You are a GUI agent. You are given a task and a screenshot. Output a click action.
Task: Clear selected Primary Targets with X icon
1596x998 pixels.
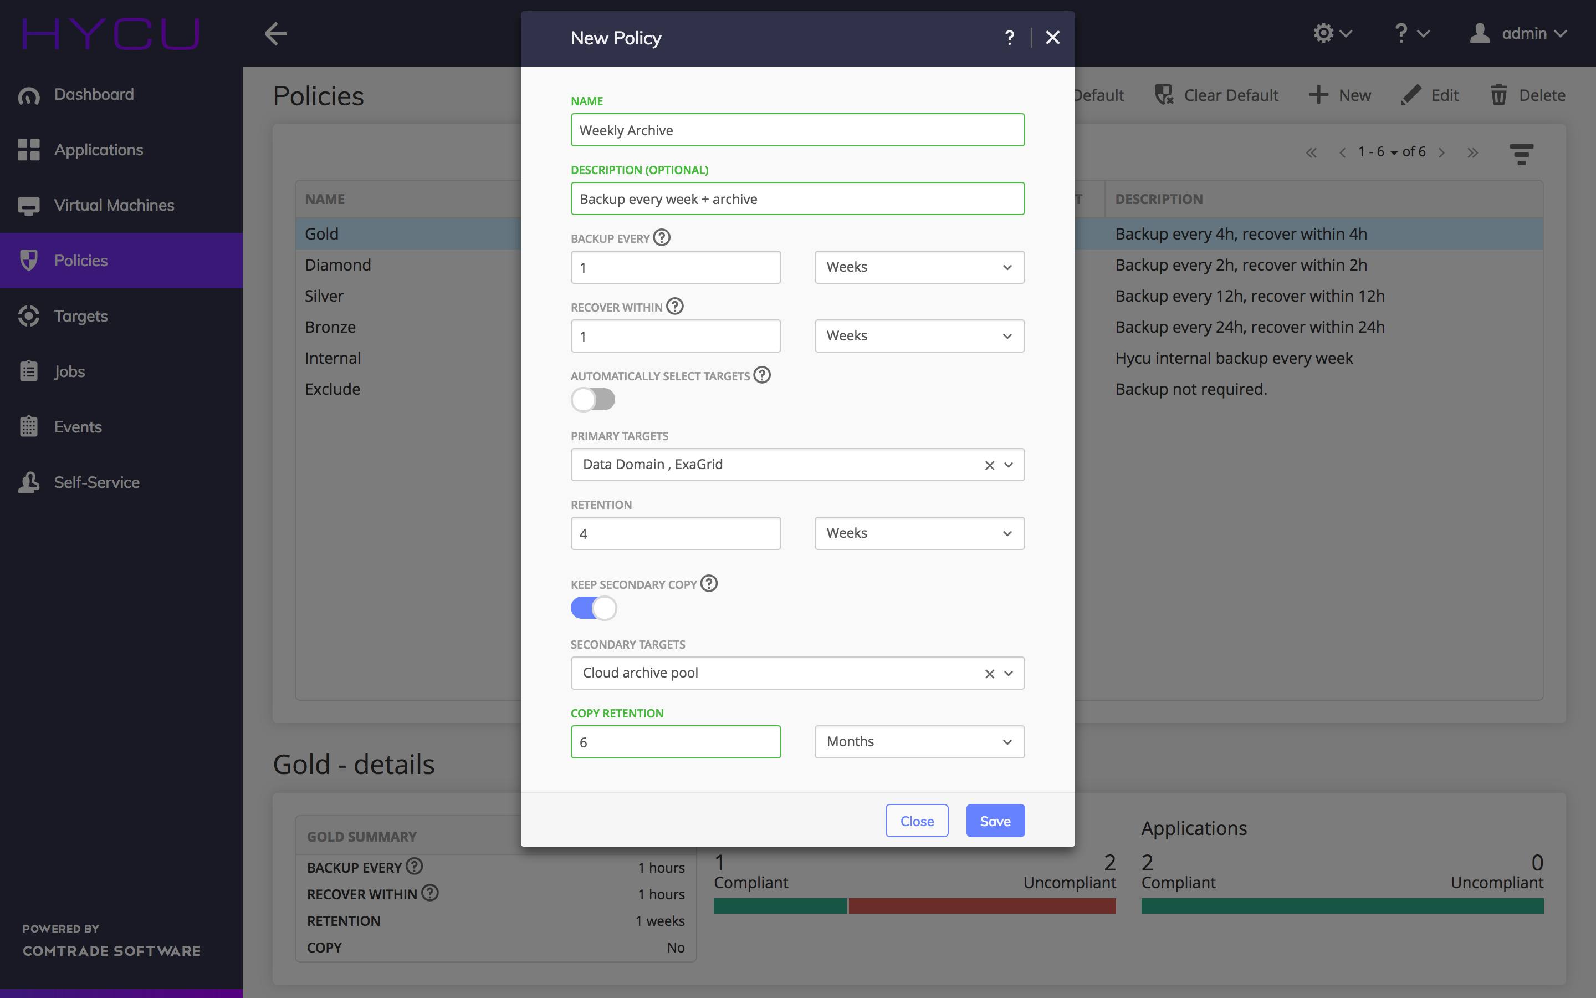[989, 465]
